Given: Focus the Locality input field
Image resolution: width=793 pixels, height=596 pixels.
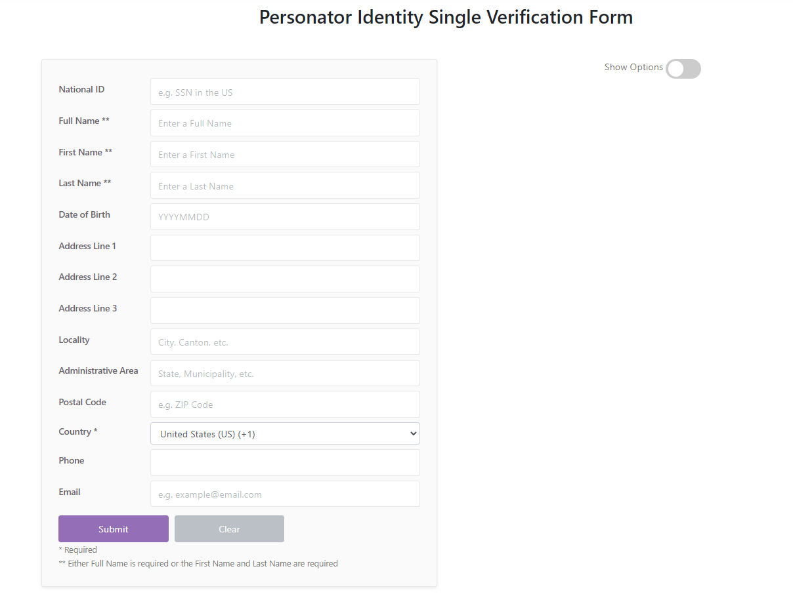Looking at the screenshot, I should tap(285, 342).
